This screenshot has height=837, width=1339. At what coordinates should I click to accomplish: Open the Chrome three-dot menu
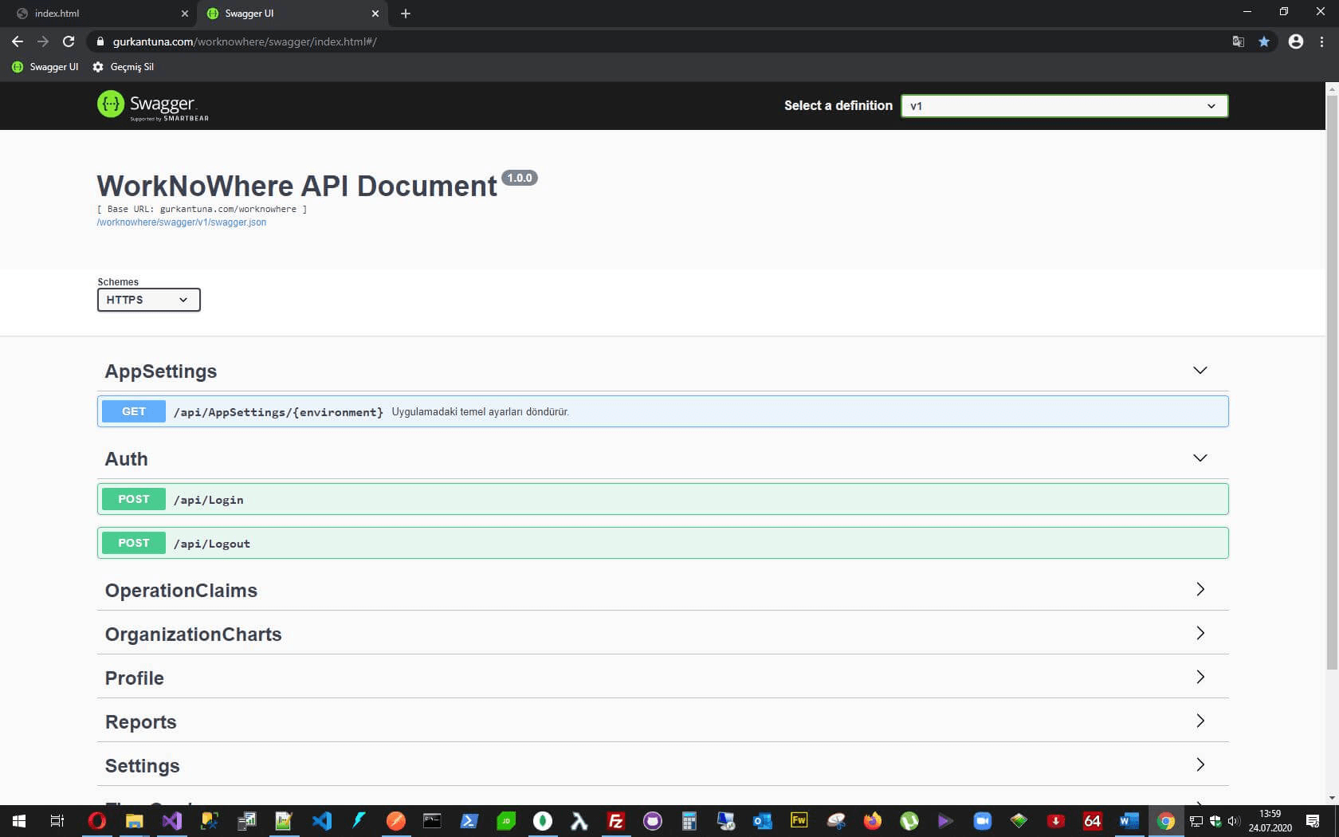pos(1322,41)
